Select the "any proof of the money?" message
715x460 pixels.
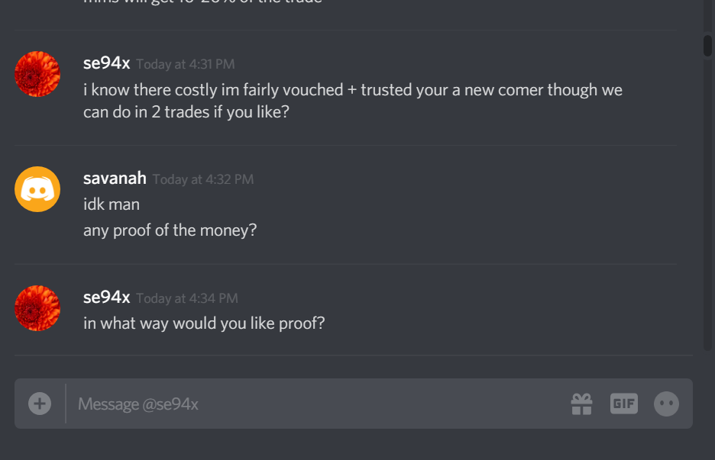(x=170, y=230)
